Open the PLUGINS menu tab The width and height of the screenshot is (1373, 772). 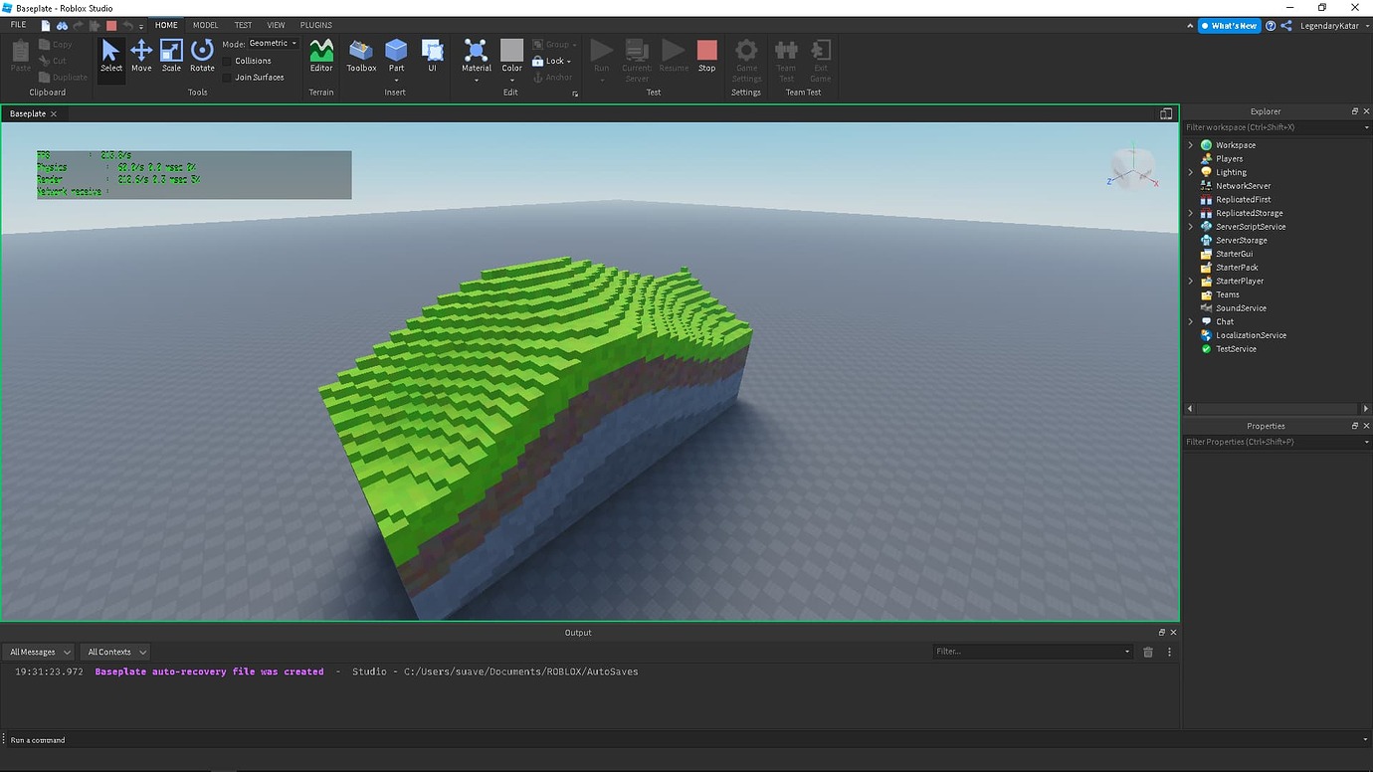[315, 25]
